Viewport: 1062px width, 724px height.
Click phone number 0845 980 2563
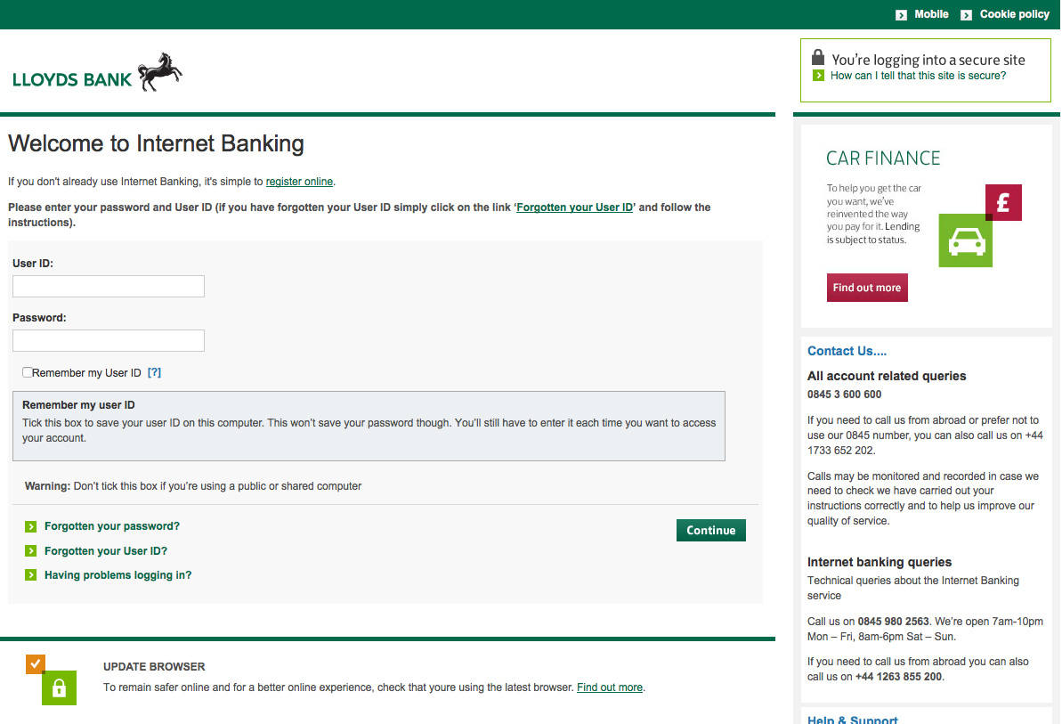[x=894, y=622]
